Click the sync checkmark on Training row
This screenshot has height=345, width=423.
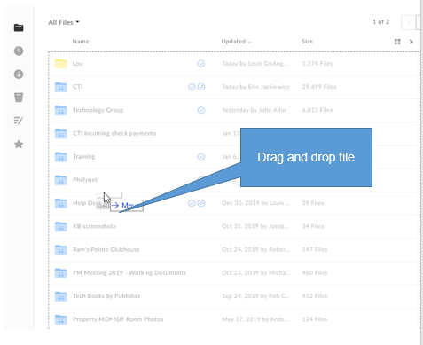pos(201,157)
